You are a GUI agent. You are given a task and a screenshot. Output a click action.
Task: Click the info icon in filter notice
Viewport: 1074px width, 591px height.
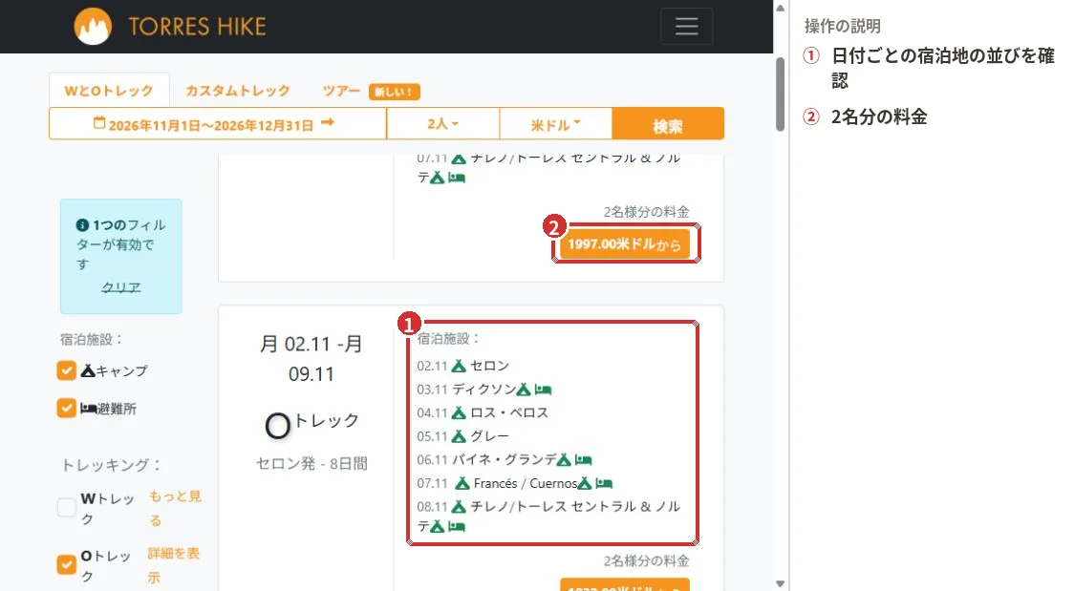point(82,225)
